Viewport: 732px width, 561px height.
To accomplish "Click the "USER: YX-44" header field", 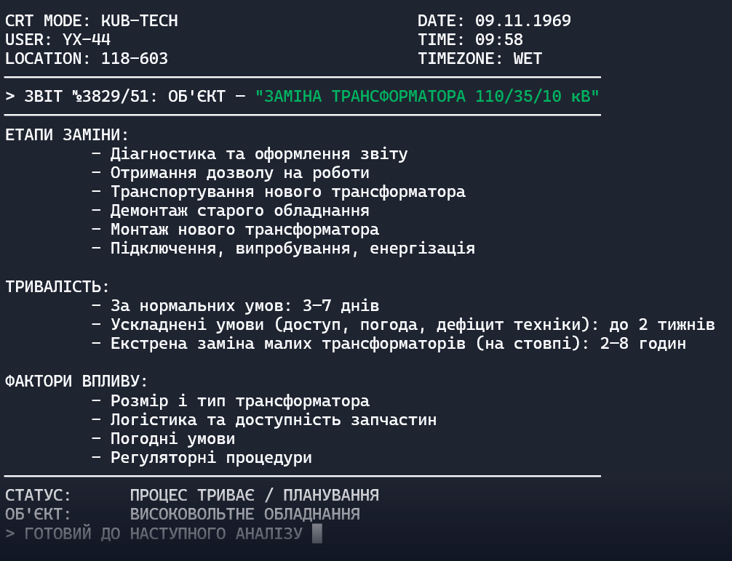I will (58, 40).
